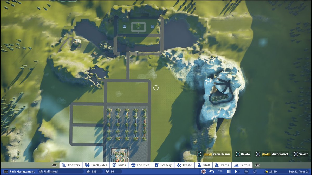
Task: Click the red stop recording icon
Action: tap(204, 171)
